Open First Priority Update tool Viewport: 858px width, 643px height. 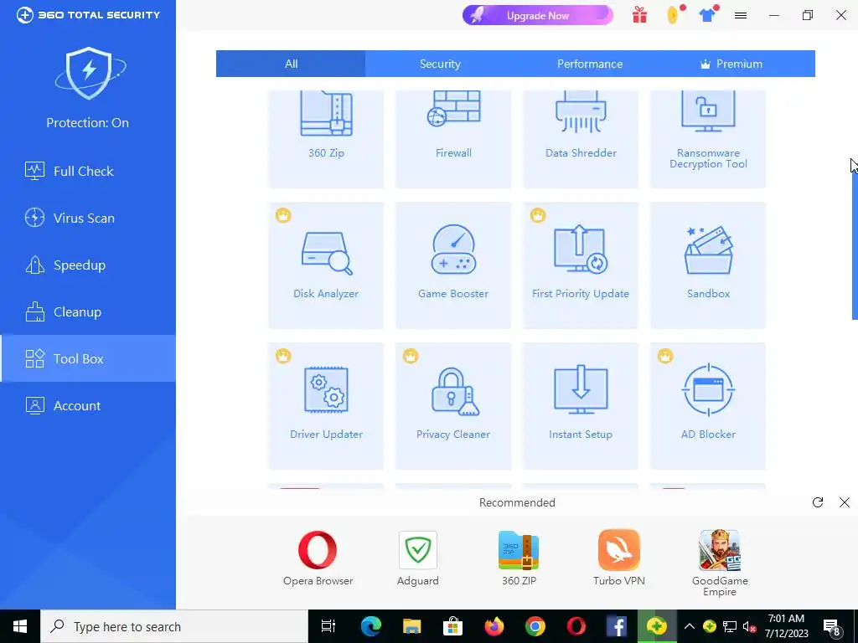point(581,265)
